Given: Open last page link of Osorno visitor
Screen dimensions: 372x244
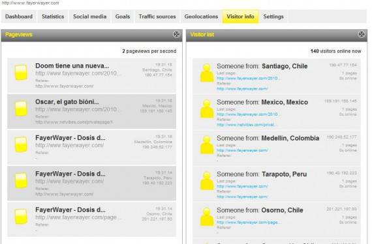Looking at the screenshot, I should [x=249, y=223].
